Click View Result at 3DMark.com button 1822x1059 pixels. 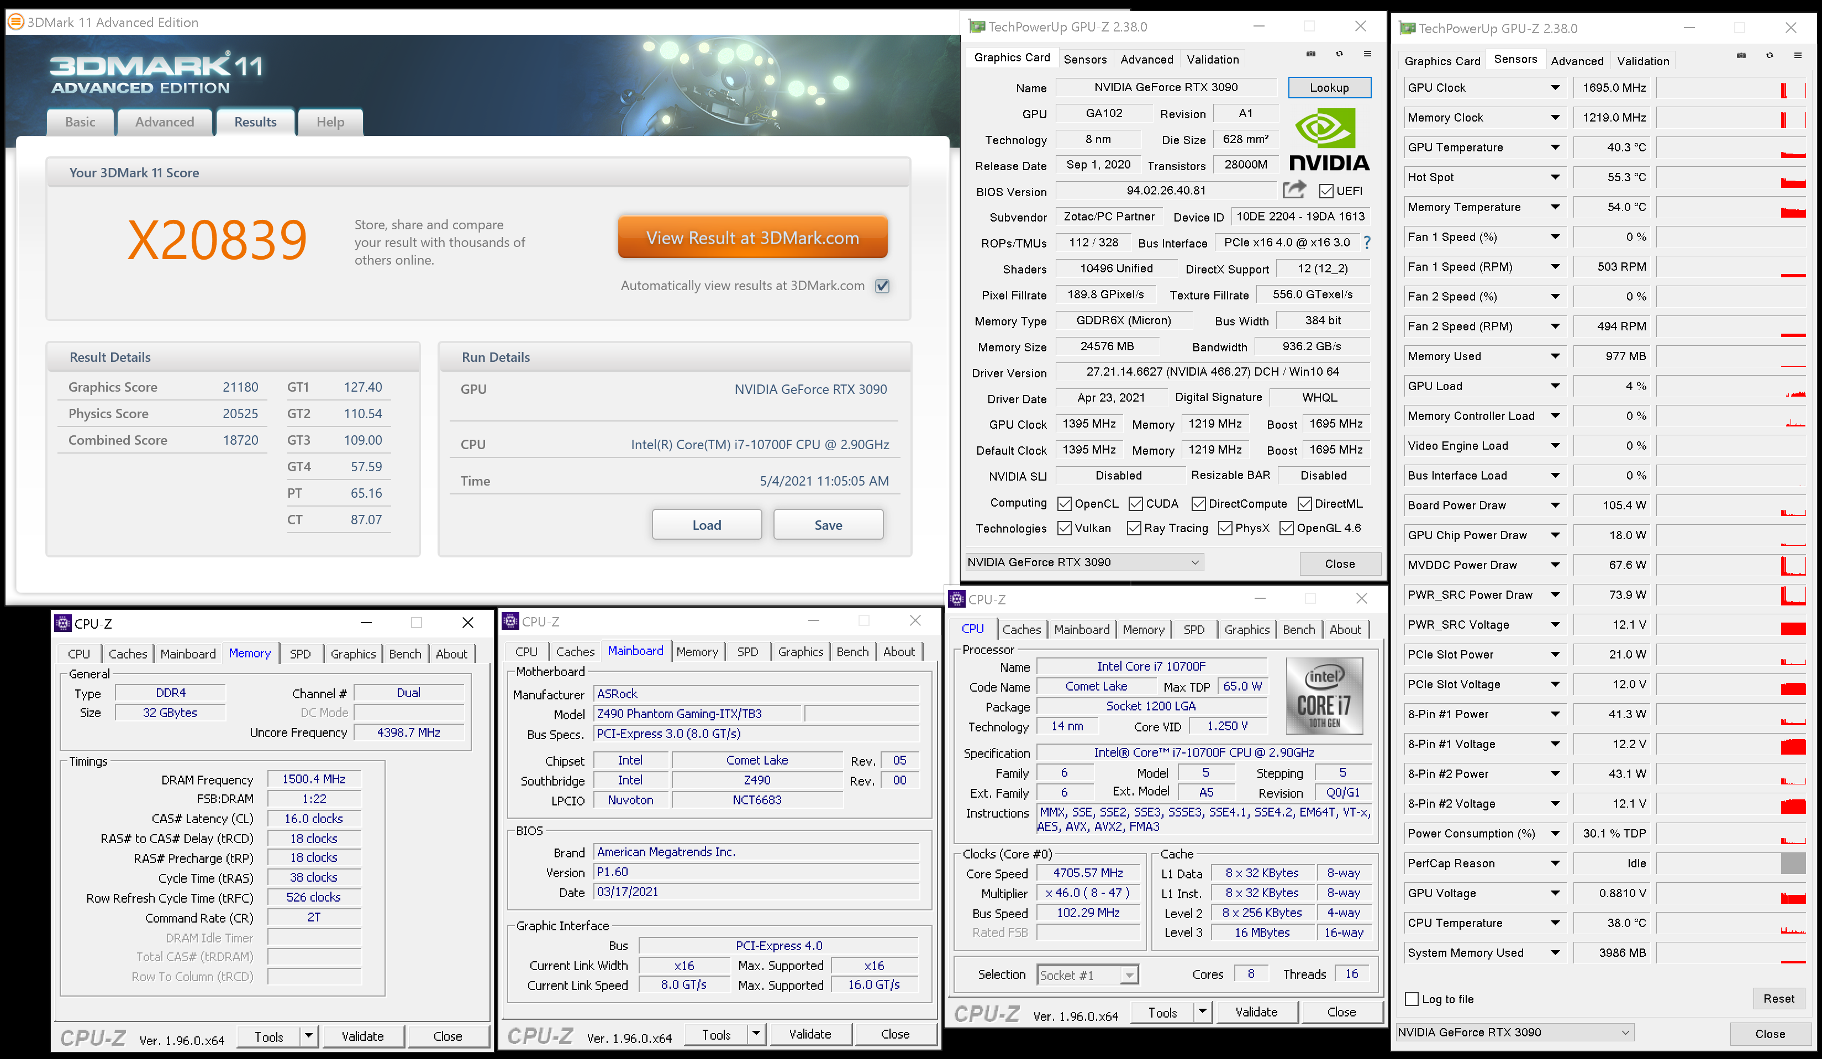point(752,238)
